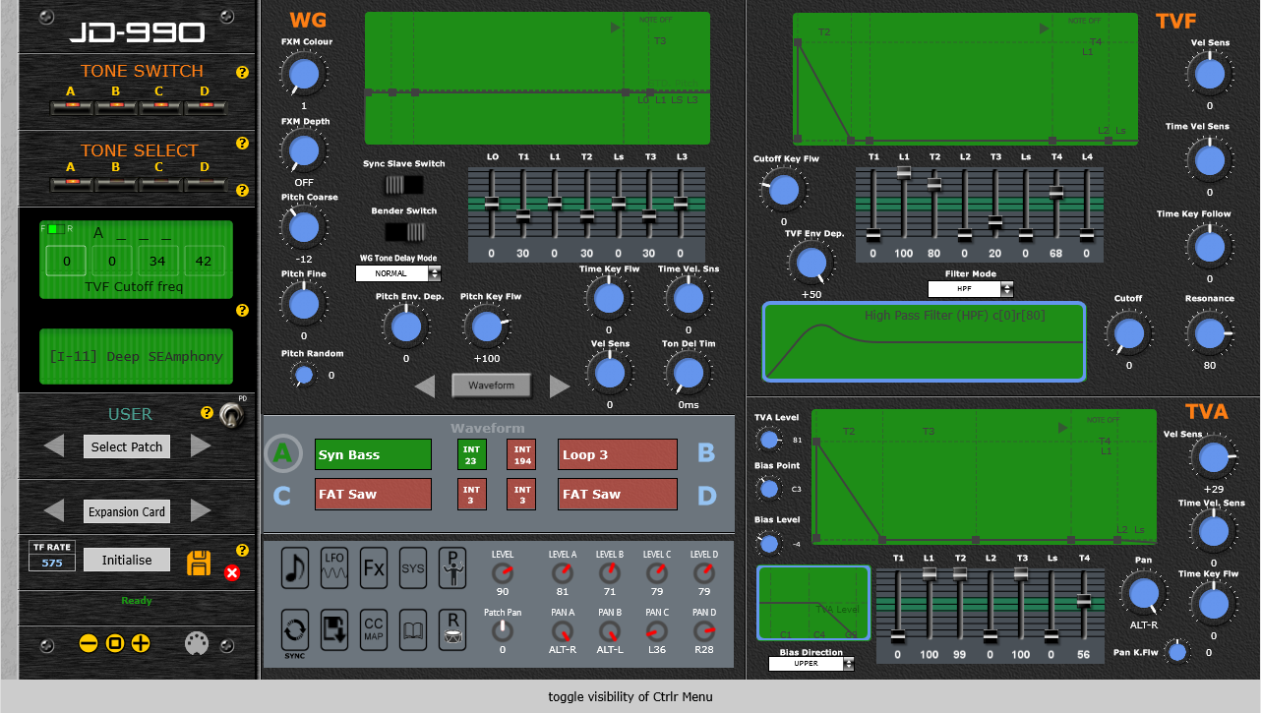The height and width of the screenshot is (713, 1261).
Task: Click the yellow plus zoom icon
Action: tap(141, 644)
